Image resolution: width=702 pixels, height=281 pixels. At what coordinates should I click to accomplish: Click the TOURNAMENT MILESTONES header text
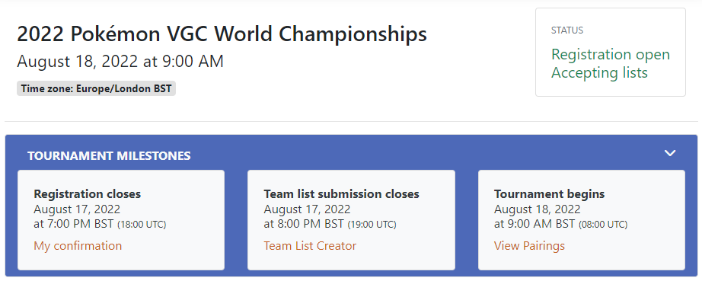coord(109,155)
